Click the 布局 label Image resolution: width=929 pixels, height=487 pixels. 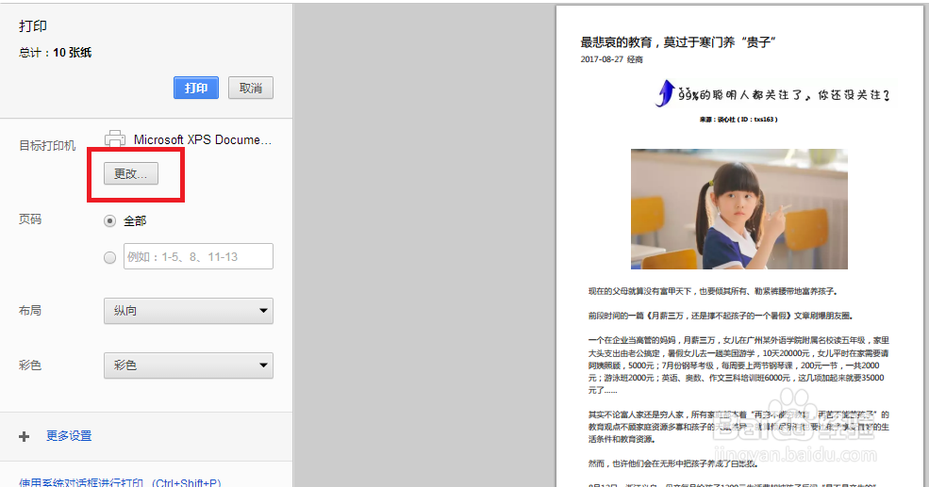(30, 311)
